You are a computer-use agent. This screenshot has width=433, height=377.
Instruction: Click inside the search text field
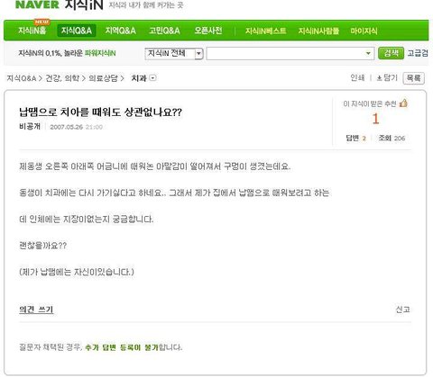click(x=286, y=53)
